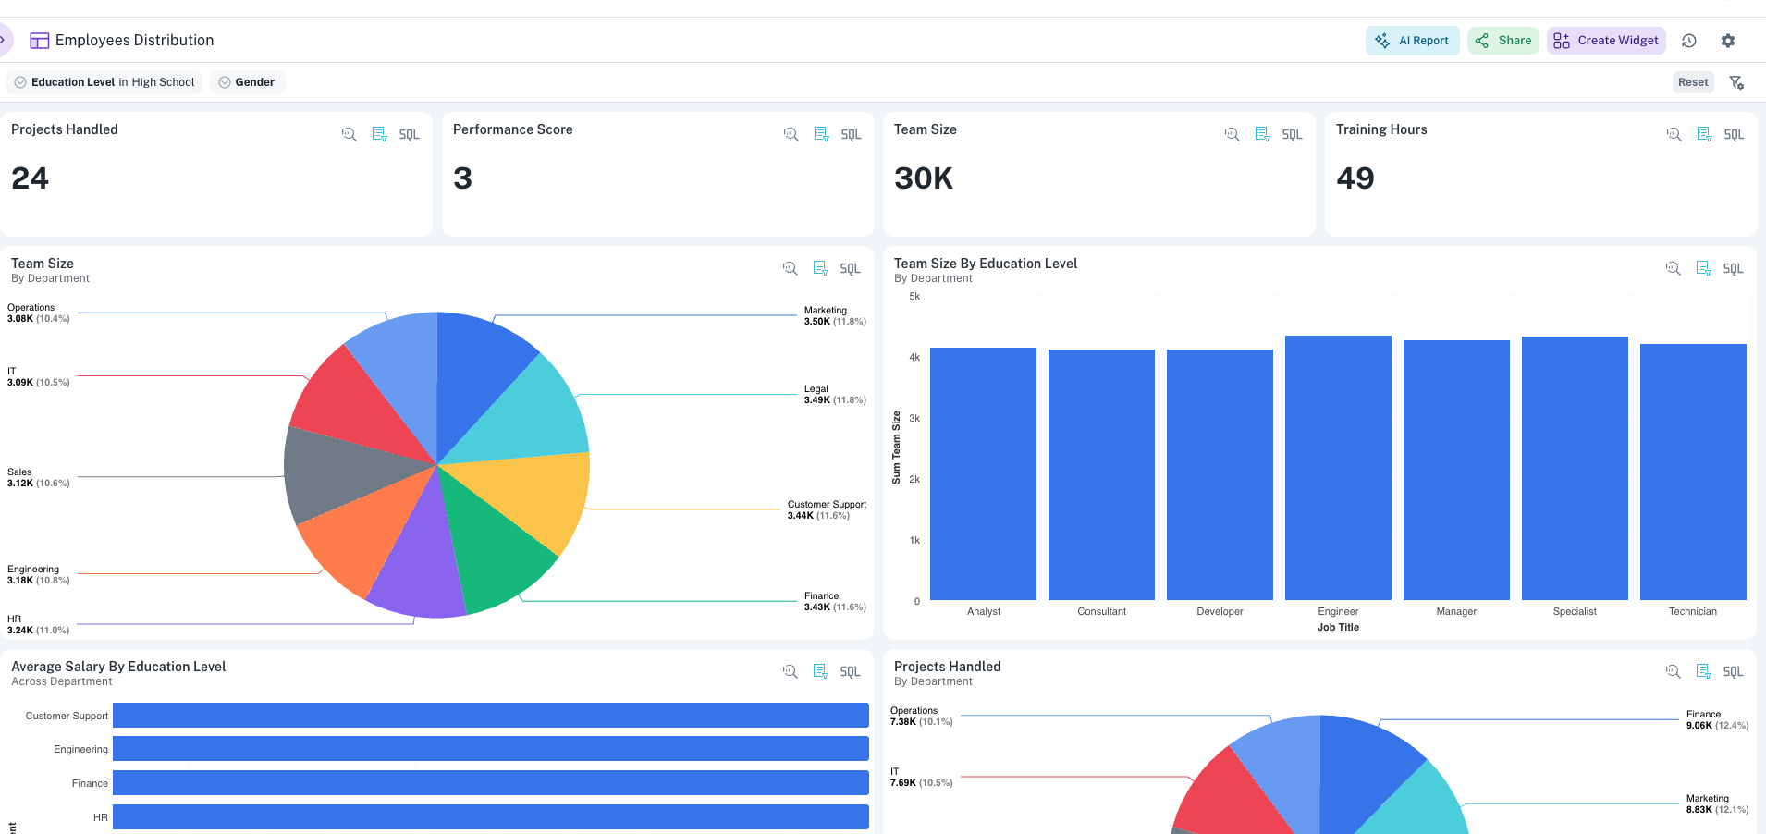Toggle the Gender filter chip
Viewport: 1766px width, 834px height.
(x=247, y=82)
